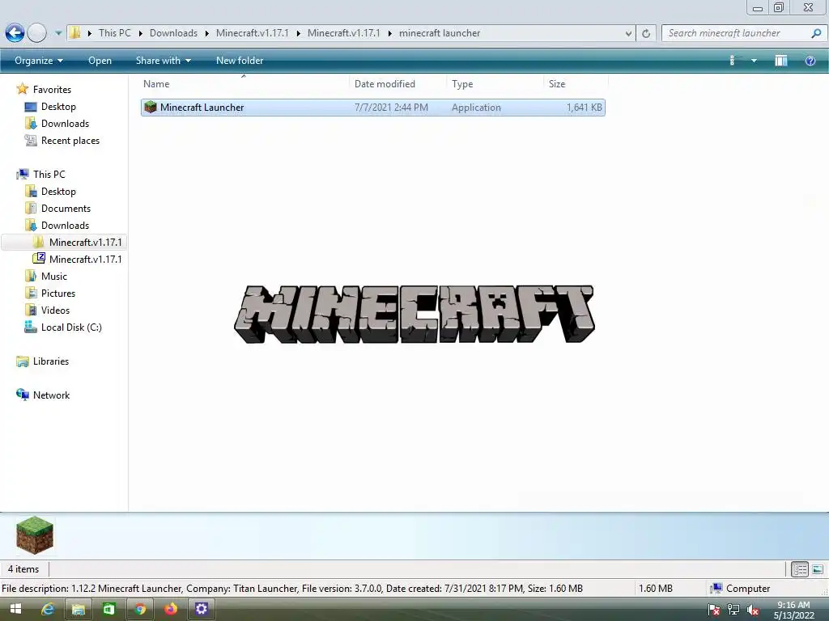Click the 1,641 KB size cell

(585, 108)
